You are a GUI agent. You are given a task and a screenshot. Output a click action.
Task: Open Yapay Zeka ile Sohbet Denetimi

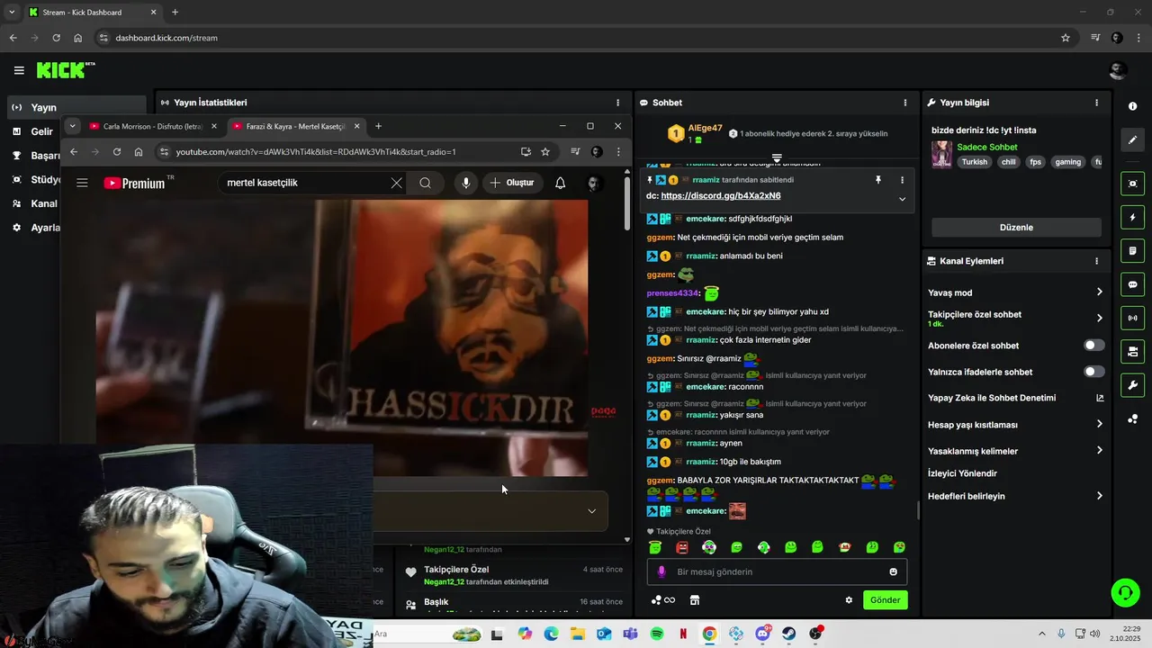tap(1016, 398)
